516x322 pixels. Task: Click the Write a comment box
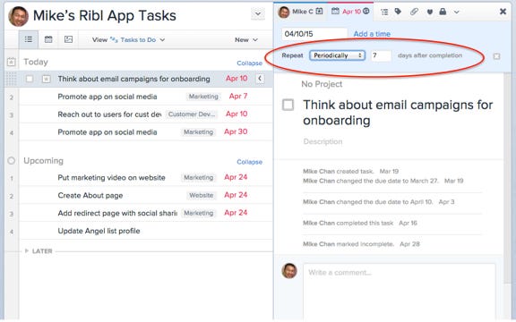click(400, 291)
